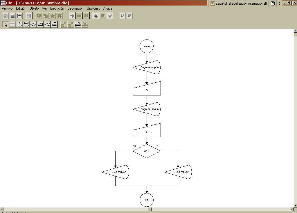Open the Opciones menu
The image size is (297, 213).
coord(93,8)
